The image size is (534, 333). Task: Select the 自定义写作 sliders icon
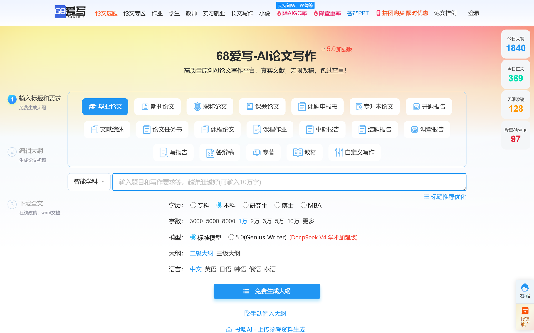pyautogui.click(x=339, y=152)
